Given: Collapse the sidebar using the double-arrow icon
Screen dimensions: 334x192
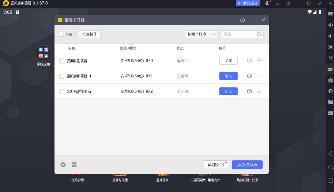Looking at the screenshot, I should (330, 4).
